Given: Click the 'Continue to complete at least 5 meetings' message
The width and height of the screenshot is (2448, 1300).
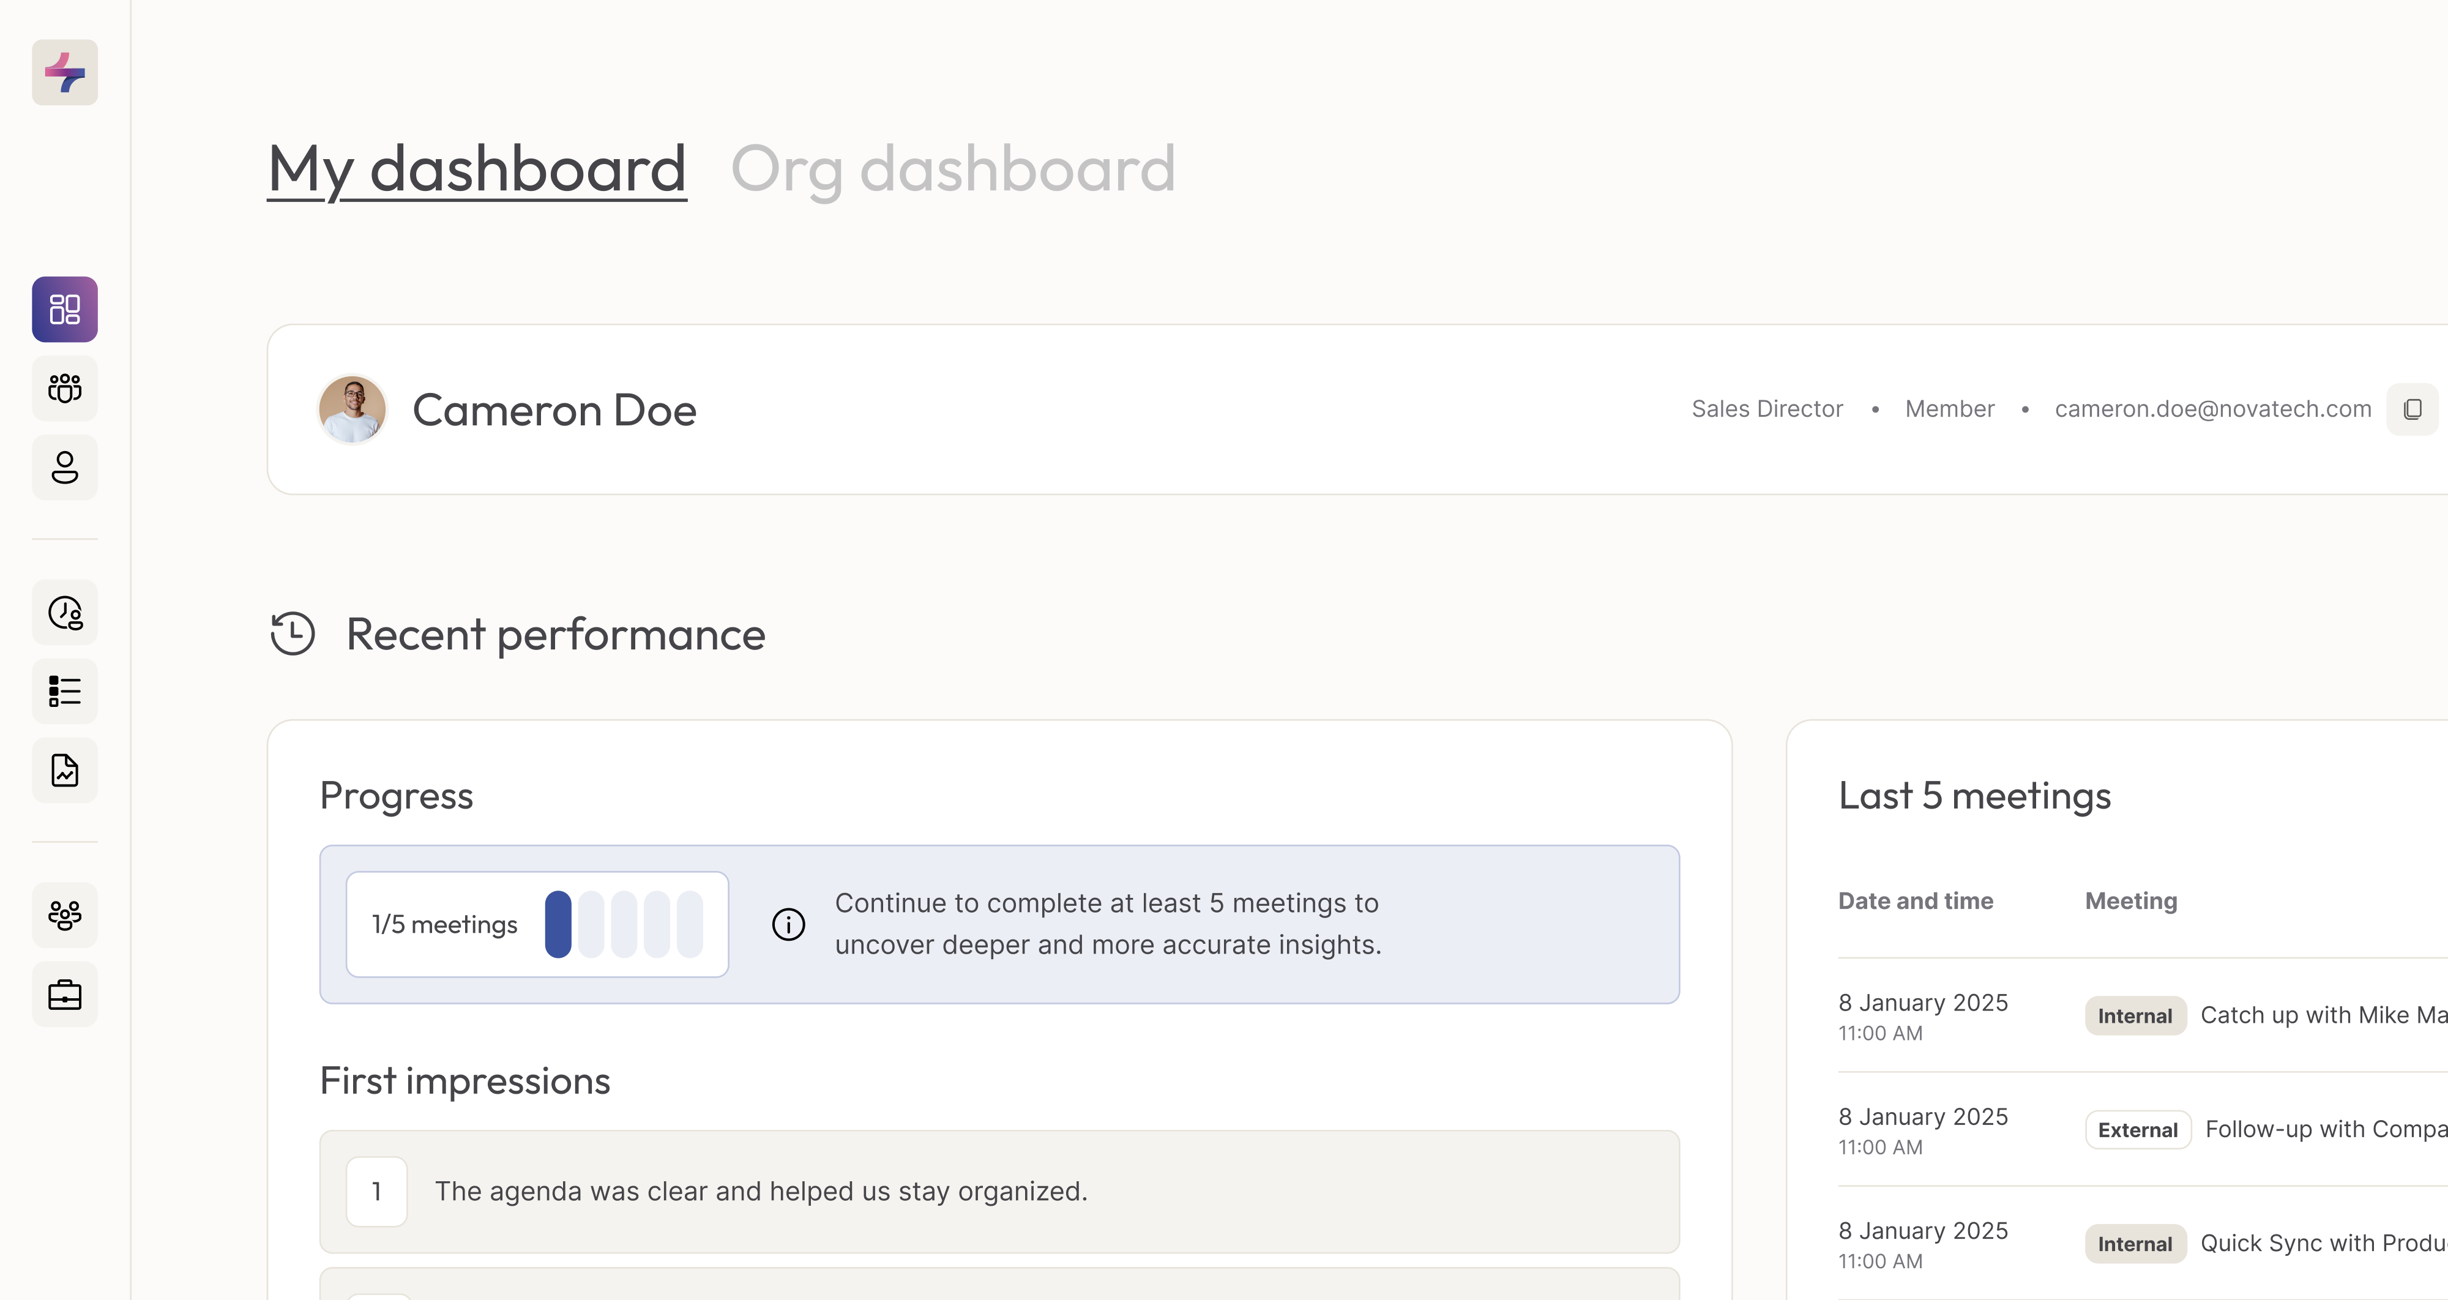Looking at the screenshot, I should [x=1108, y=924].
